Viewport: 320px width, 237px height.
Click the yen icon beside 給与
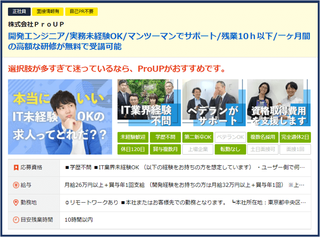[16, 185]
